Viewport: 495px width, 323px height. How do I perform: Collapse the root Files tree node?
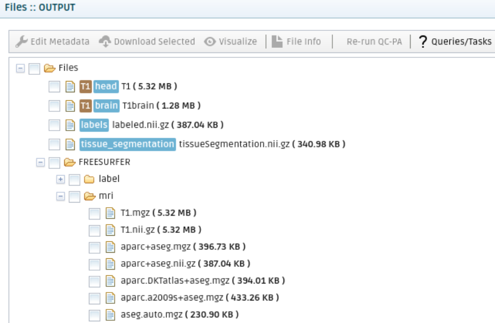21,68
